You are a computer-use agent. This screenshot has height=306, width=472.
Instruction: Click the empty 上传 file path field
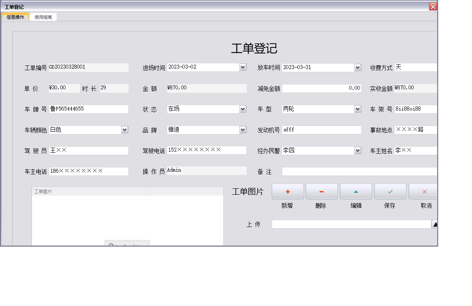(x=351, y=224)
